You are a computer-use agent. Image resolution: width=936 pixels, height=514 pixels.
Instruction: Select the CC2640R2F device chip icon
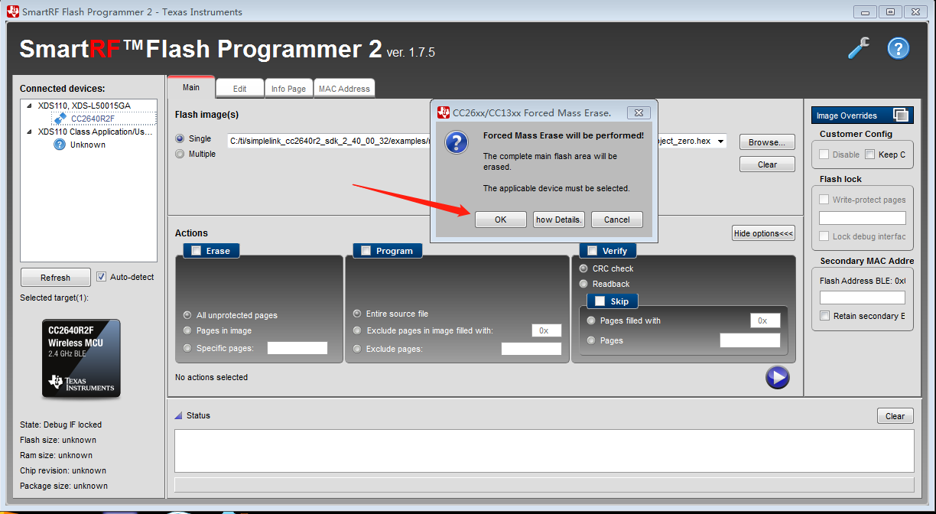(x=60, y=119)
